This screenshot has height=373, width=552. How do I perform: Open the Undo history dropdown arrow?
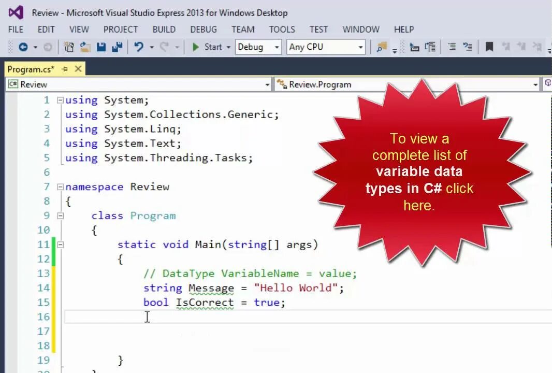(152, 47)
